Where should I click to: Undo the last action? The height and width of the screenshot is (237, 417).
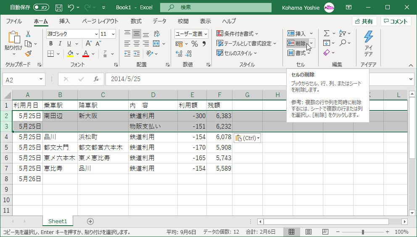71,8
